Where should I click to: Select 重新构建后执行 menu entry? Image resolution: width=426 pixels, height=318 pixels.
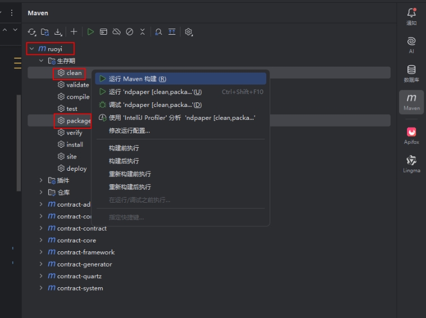180,187
